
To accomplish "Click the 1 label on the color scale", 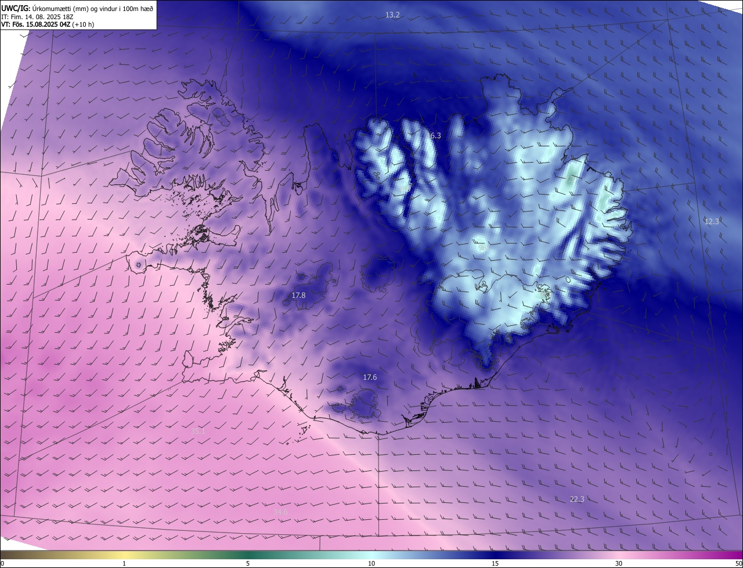I will click(x=124, y=563).
